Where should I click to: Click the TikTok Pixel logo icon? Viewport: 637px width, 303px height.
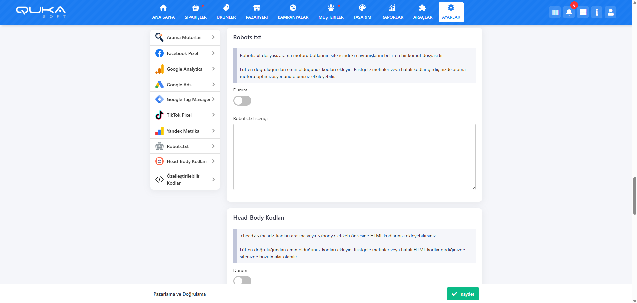(x=159, y=115)
